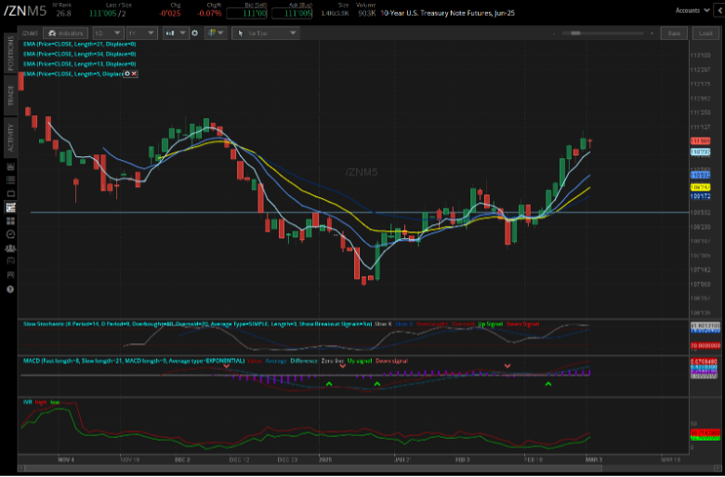Select EMA Length=21 study label

pyautogui.click(x=80, y=44)
